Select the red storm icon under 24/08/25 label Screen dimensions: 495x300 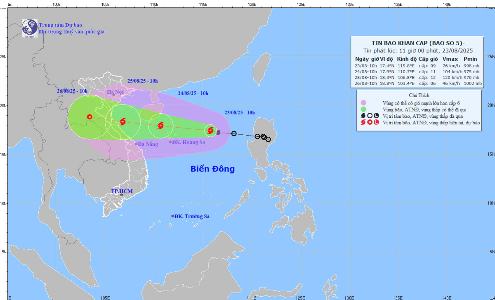click(160, 126)
